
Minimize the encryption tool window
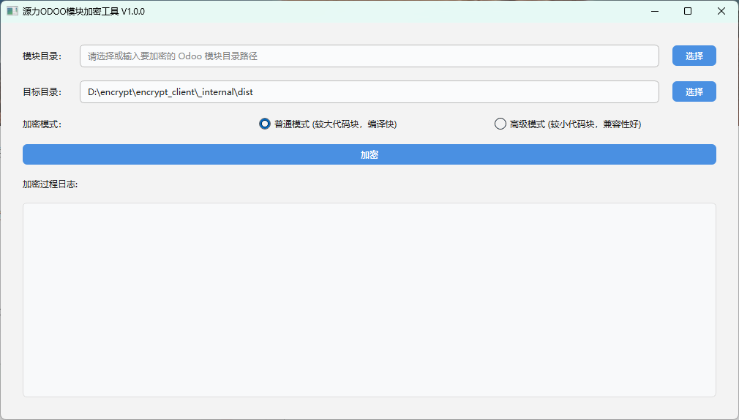[x=655, y=11]
